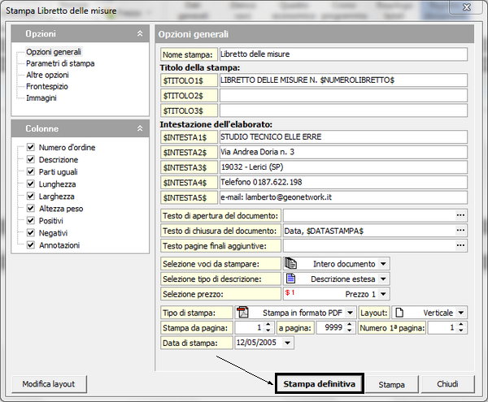
Task: Click the blank page icon in Layout field
Action: pyautogui.click(x=399, y=312)
